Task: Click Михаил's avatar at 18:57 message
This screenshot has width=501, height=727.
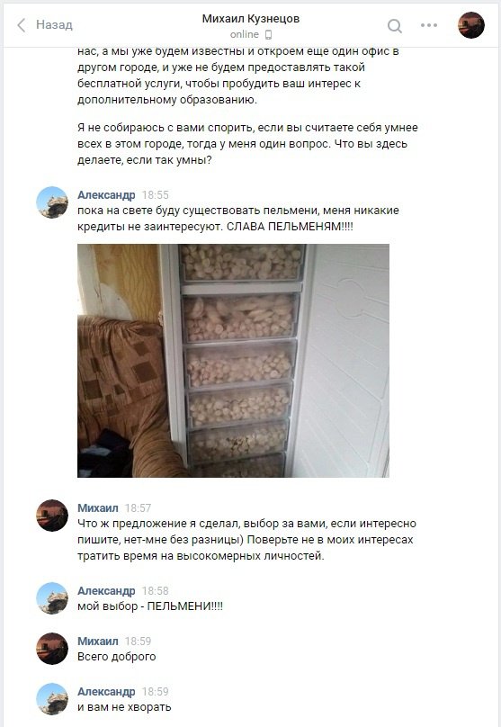Action: (x=52, y=516)
